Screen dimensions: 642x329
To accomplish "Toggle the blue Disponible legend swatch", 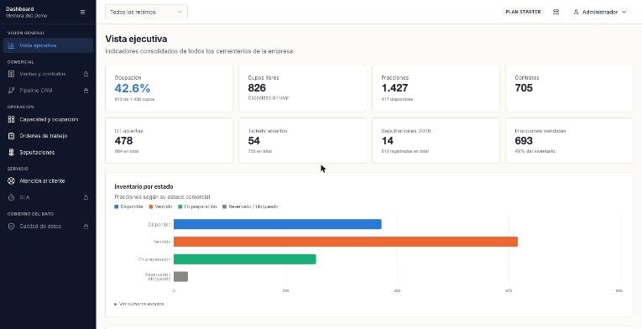I will [x=117, y=207].
